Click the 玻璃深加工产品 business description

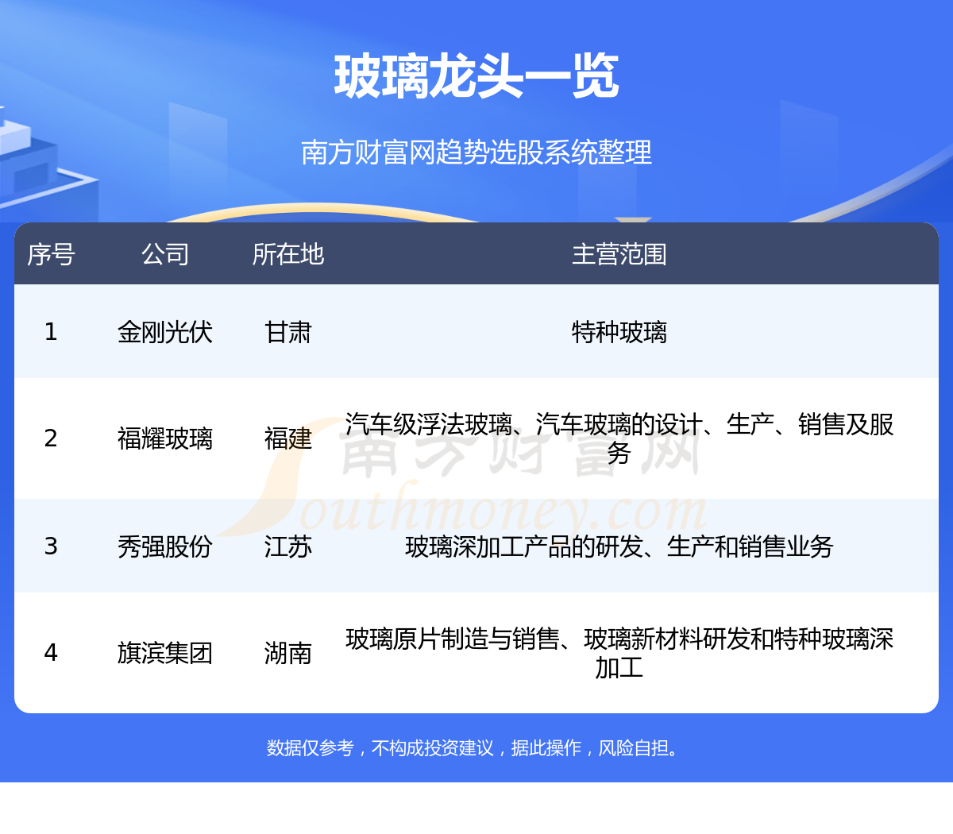[x=619, y=546]
